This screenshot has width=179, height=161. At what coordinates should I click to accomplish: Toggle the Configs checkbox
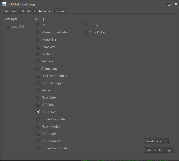click(x=86, y=25)
